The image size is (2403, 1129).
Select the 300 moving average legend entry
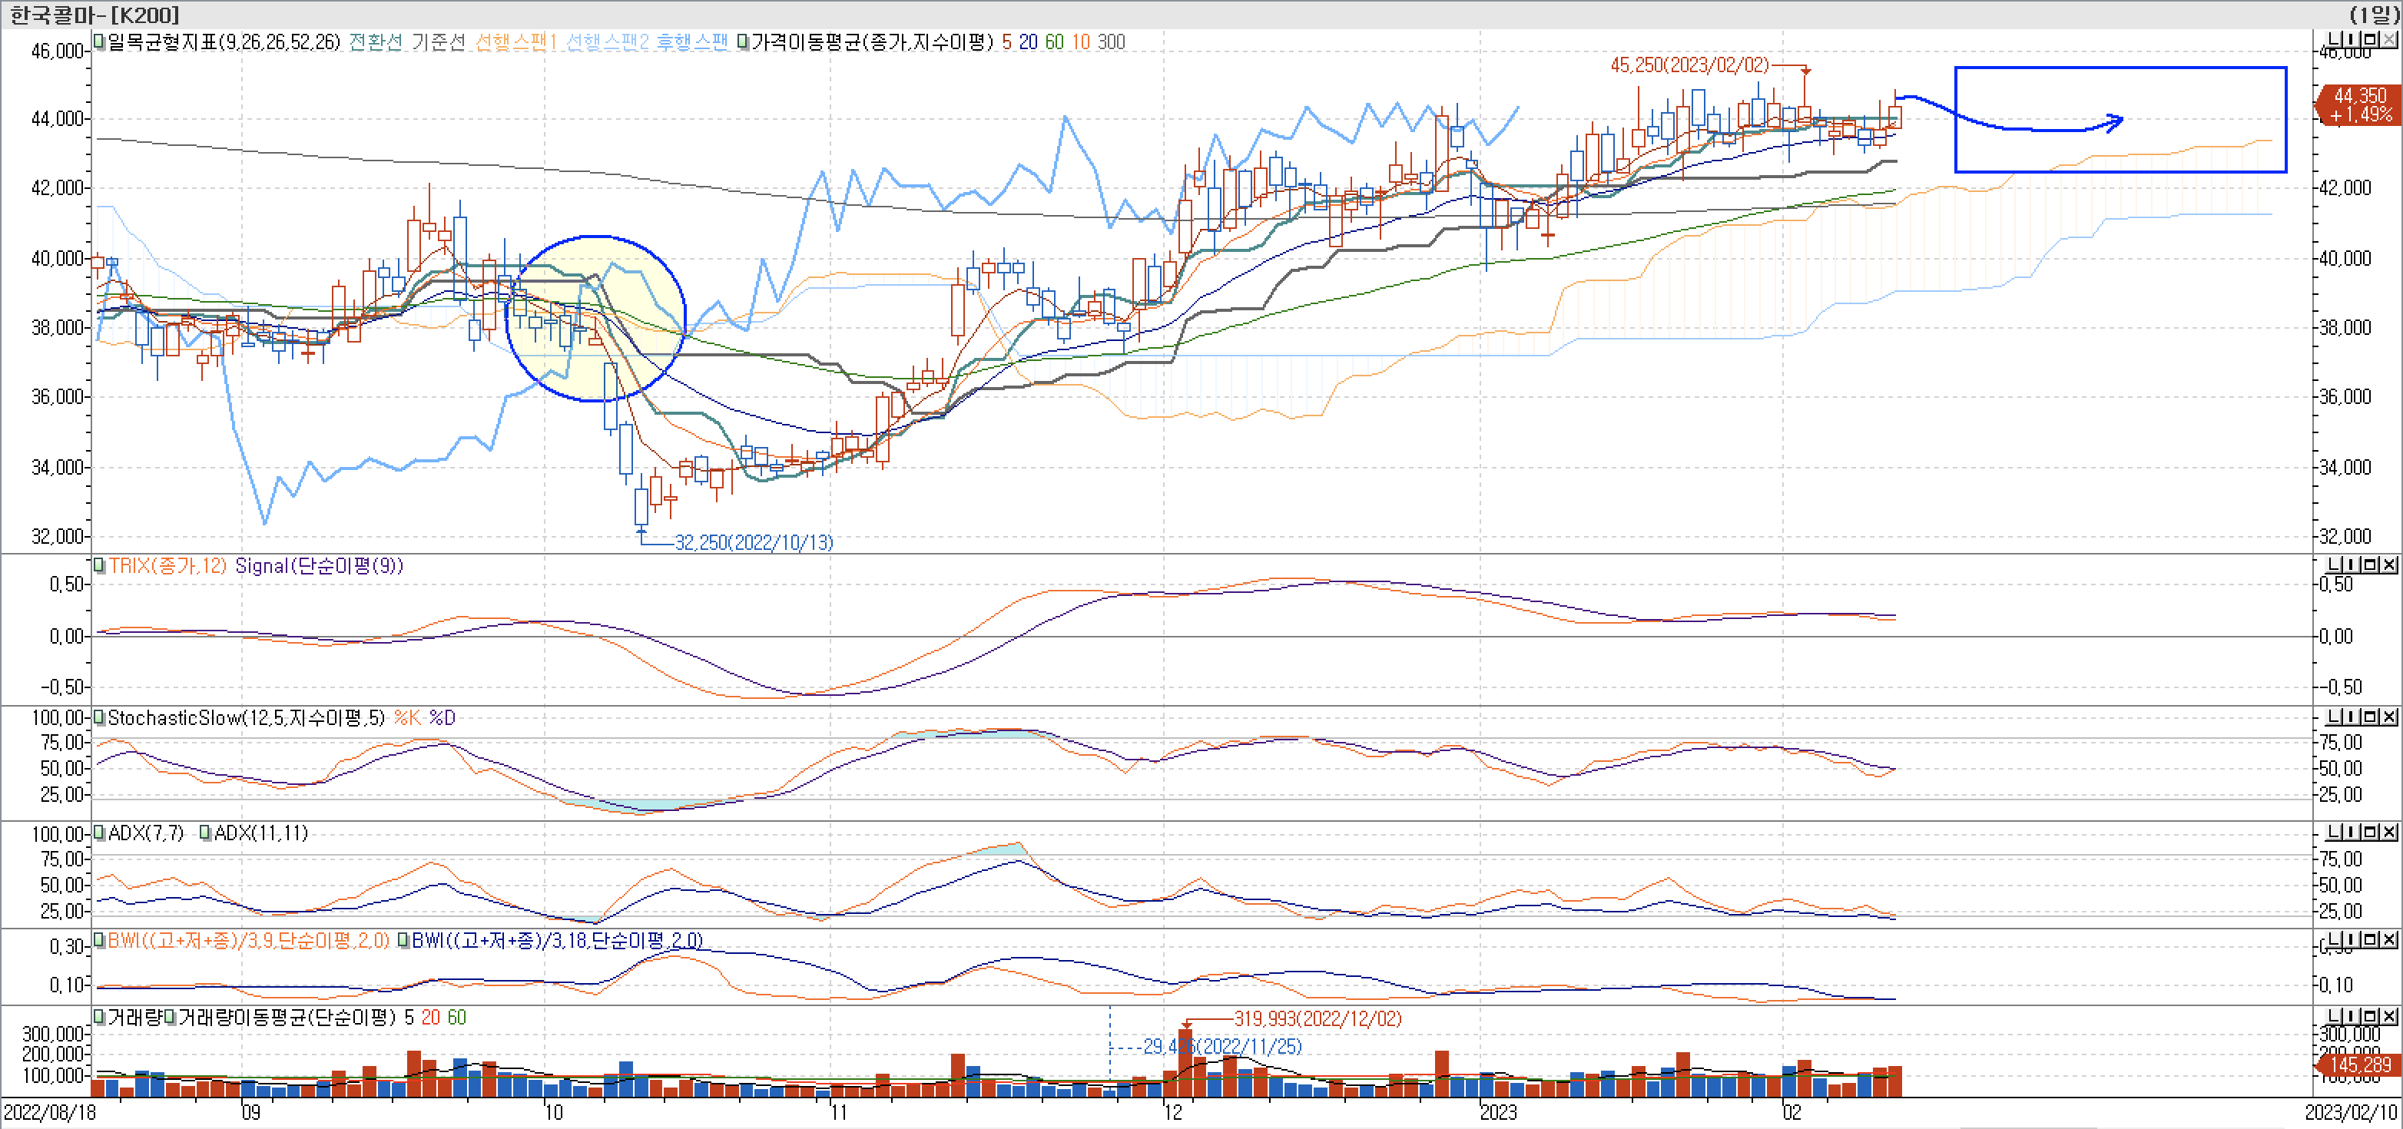pos(1111,42)
